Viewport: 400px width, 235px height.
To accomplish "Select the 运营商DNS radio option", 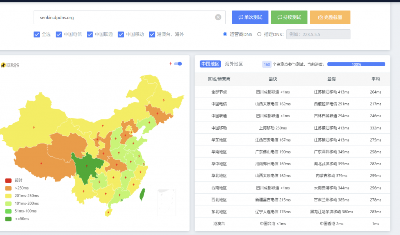I will (x=225, y=34).
